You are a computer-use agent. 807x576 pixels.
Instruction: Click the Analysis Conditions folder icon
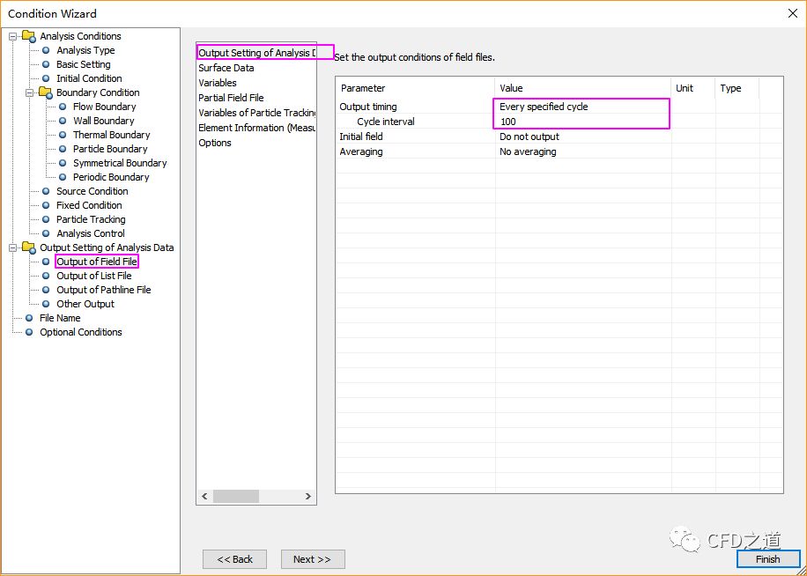(28, 36)
